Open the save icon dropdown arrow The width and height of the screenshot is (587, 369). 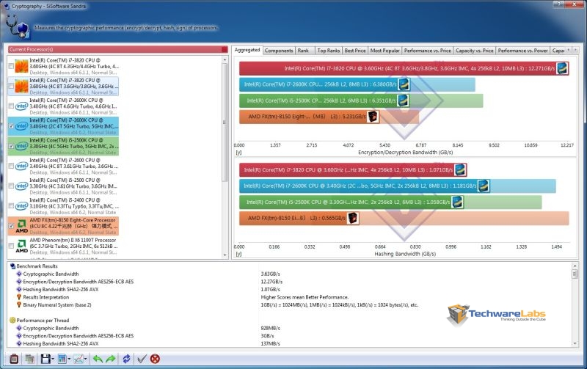53,359
